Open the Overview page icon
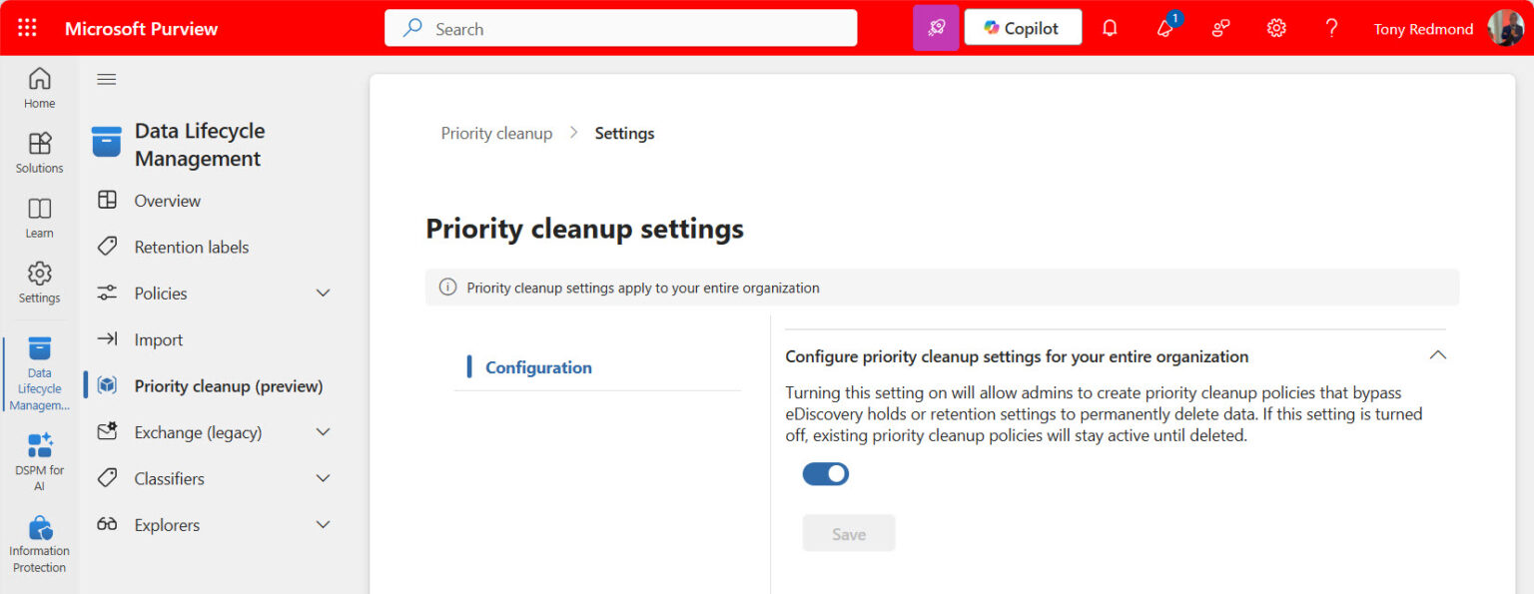The image size is (1534, 594). tap(108, 200)
